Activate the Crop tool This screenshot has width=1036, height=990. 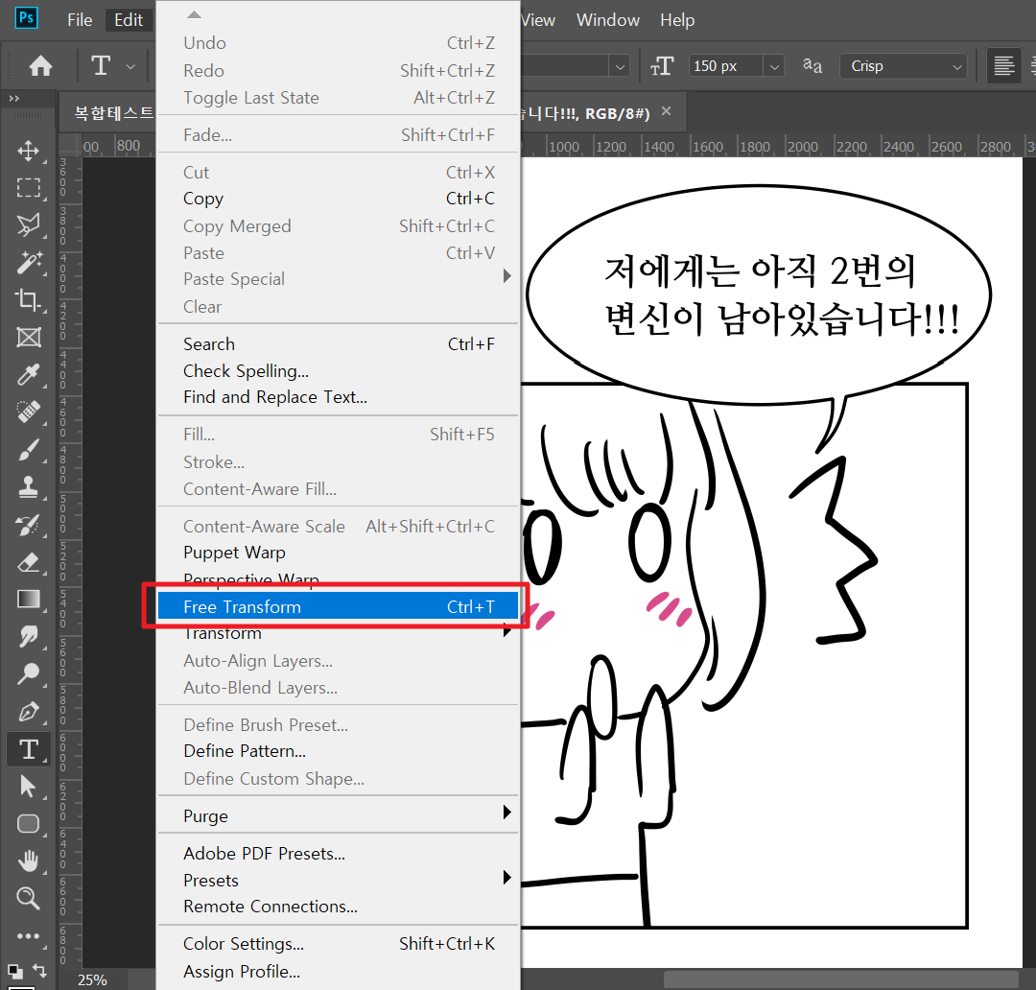[x=29, y=300]
